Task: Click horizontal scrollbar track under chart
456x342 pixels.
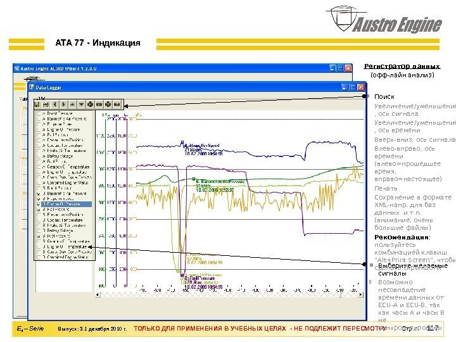Action: click(229, 294)
